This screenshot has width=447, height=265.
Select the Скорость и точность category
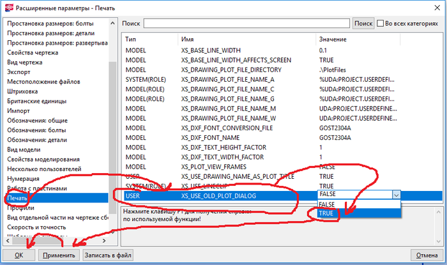(36, 227)
